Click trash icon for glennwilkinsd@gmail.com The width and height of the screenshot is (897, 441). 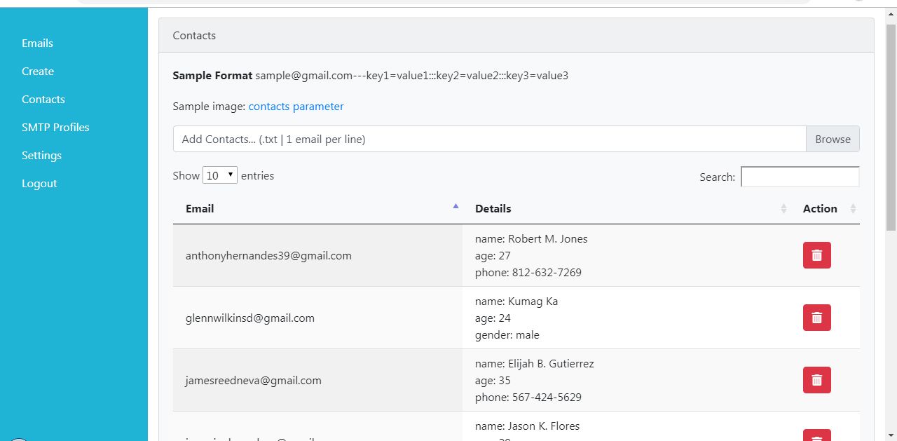tap(816, 318)
